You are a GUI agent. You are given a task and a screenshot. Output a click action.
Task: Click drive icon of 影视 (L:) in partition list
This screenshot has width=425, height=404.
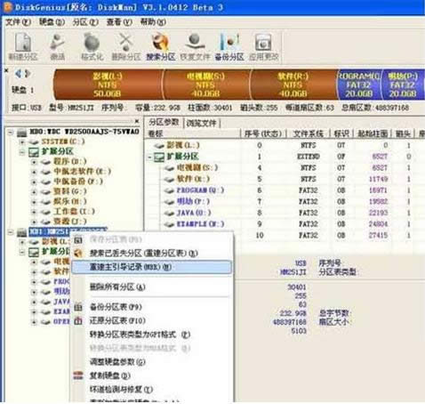[x=159, y=145]
